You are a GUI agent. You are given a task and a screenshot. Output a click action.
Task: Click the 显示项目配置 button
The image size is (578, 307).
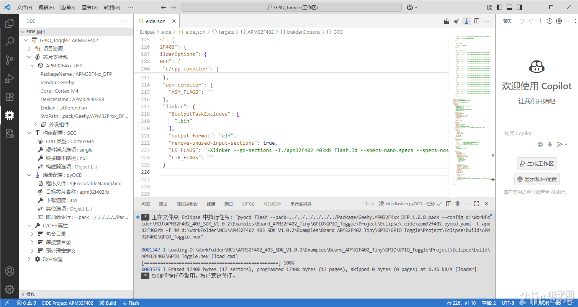pos(537,179)
